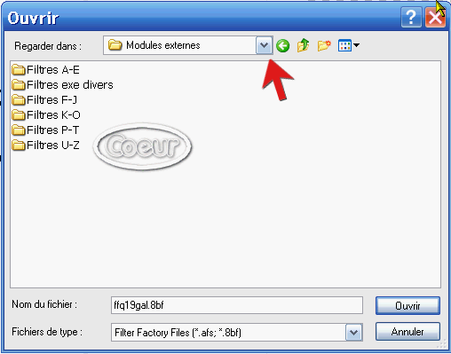
Task: Select the Filtres K-O folder
Action: pos(46,115)
